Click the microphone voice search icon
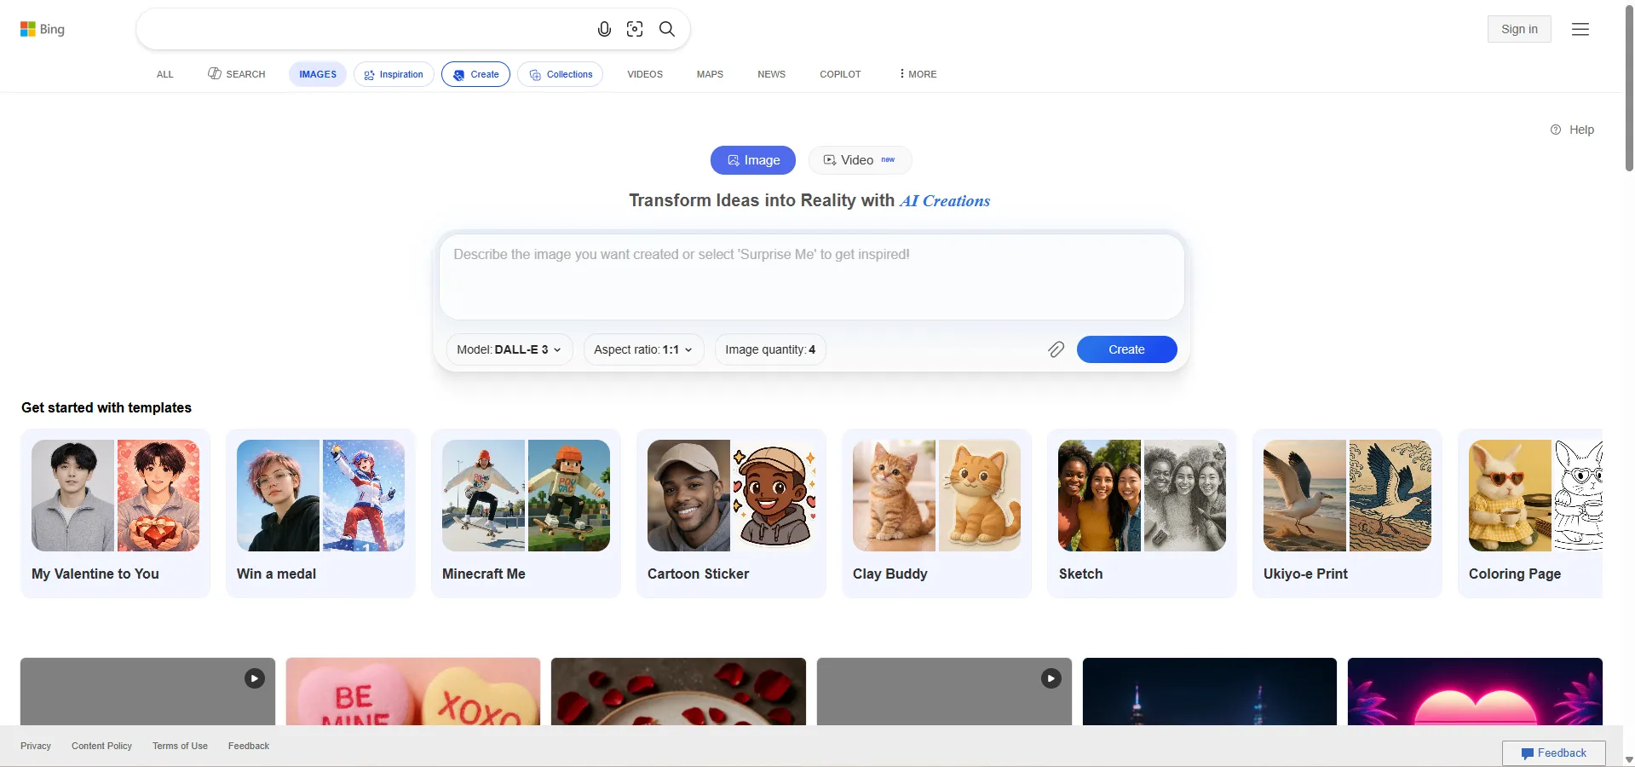 pyautogui.click(x=603, y=28)
